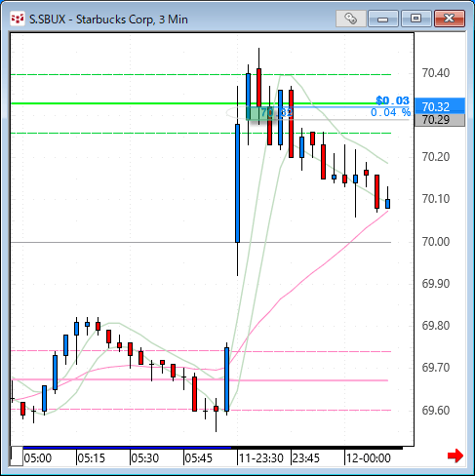Click the $0.03 profit label
Image resolution: width=475 pixels, height=476 pixels.
pyautogui.click(x=392, y=100)
